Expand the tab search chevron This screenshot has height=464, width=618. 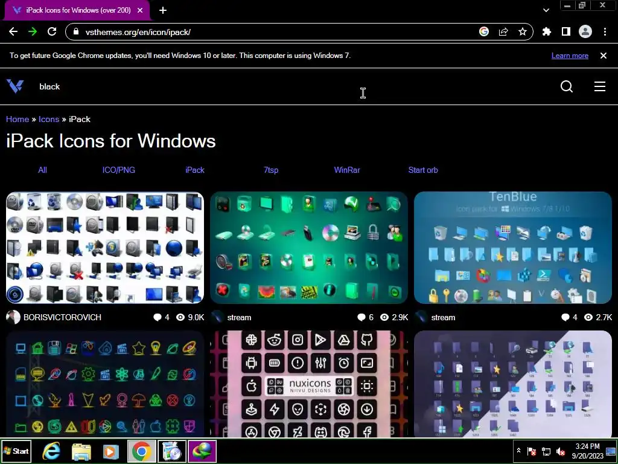(x=546, y=10)
